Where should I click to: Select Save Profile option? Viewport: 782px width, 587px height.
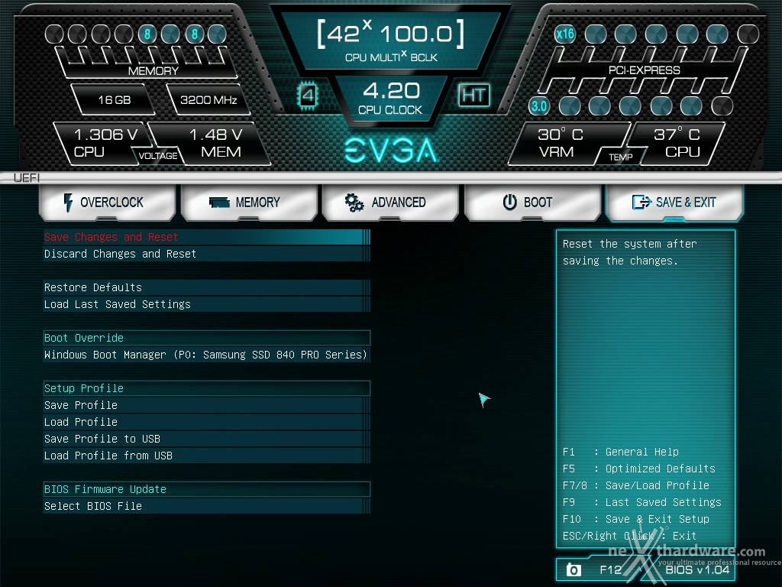(x=206, y=405)
